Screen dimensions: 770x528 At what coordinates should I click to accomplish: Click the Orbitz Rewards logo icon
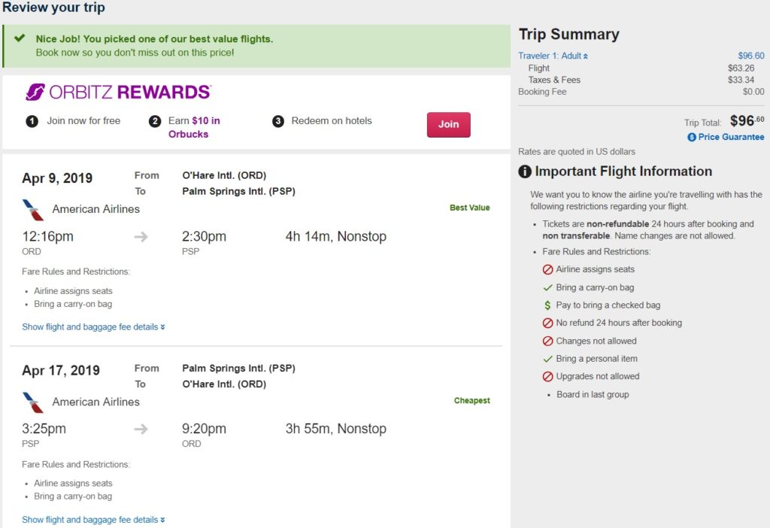(35, 93)
